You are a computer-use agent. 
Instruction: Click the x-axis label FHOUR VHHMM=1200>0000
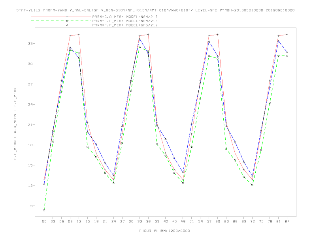164,231
